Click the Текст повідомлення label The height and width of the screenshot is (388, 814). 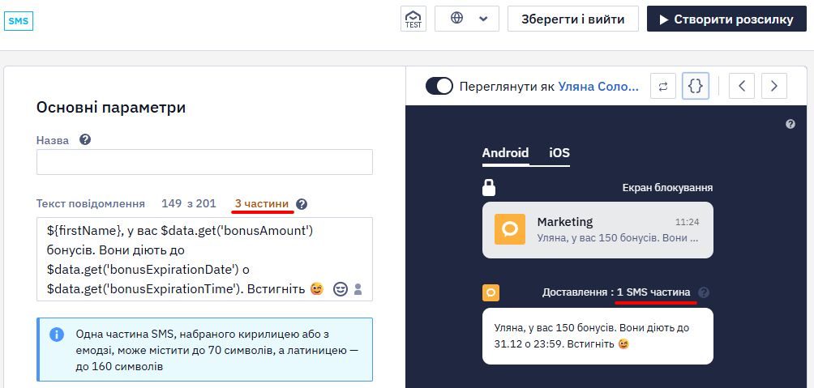coord(90,204)
